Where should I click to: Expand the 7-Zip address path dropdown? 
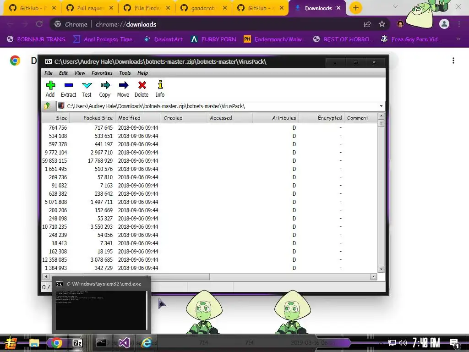click(381, 106)
